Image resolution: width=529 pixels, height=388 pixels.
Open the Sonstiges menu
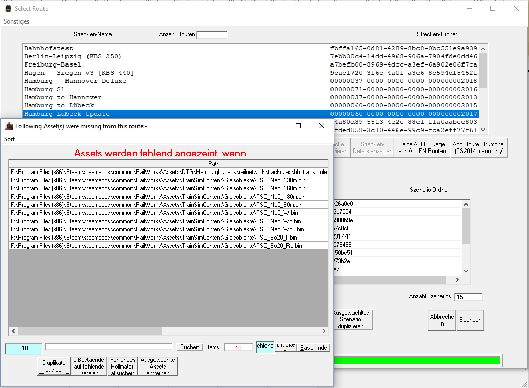16,21
